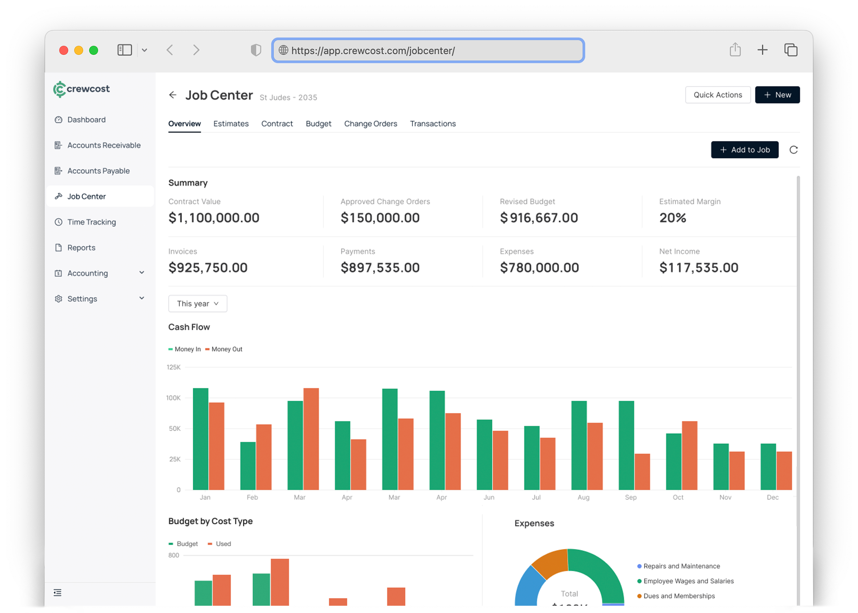Click the Net Income value $117,535.00
Viewport: 858px width, 613px height.
click(x=699, y=268)
